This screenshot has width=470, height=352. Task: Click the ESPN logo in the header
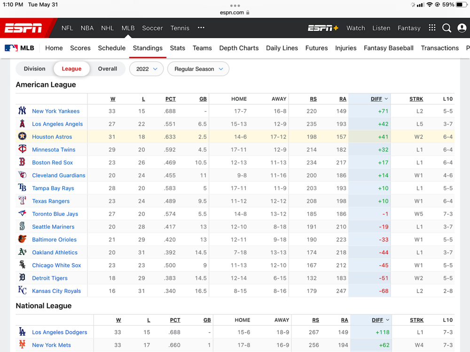(x=23, y=28)
